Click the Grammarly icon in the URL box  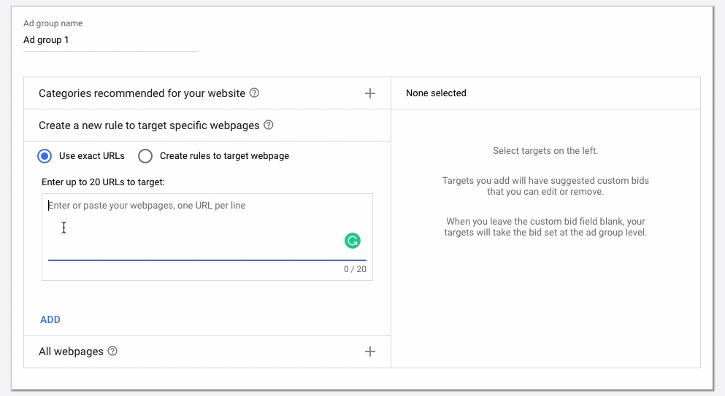pyautogui.click(x=353, y=241)
